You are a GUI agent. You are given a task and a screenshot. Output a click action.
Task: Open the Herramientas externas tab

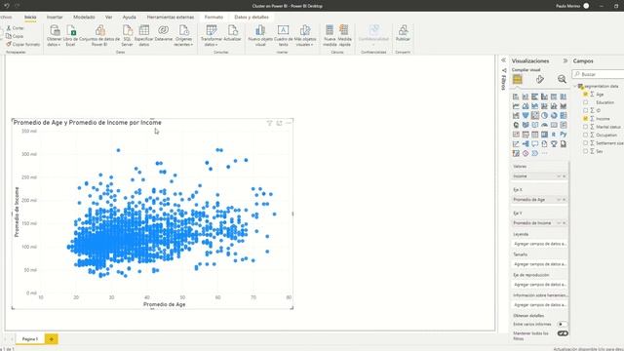pos(171,18)
